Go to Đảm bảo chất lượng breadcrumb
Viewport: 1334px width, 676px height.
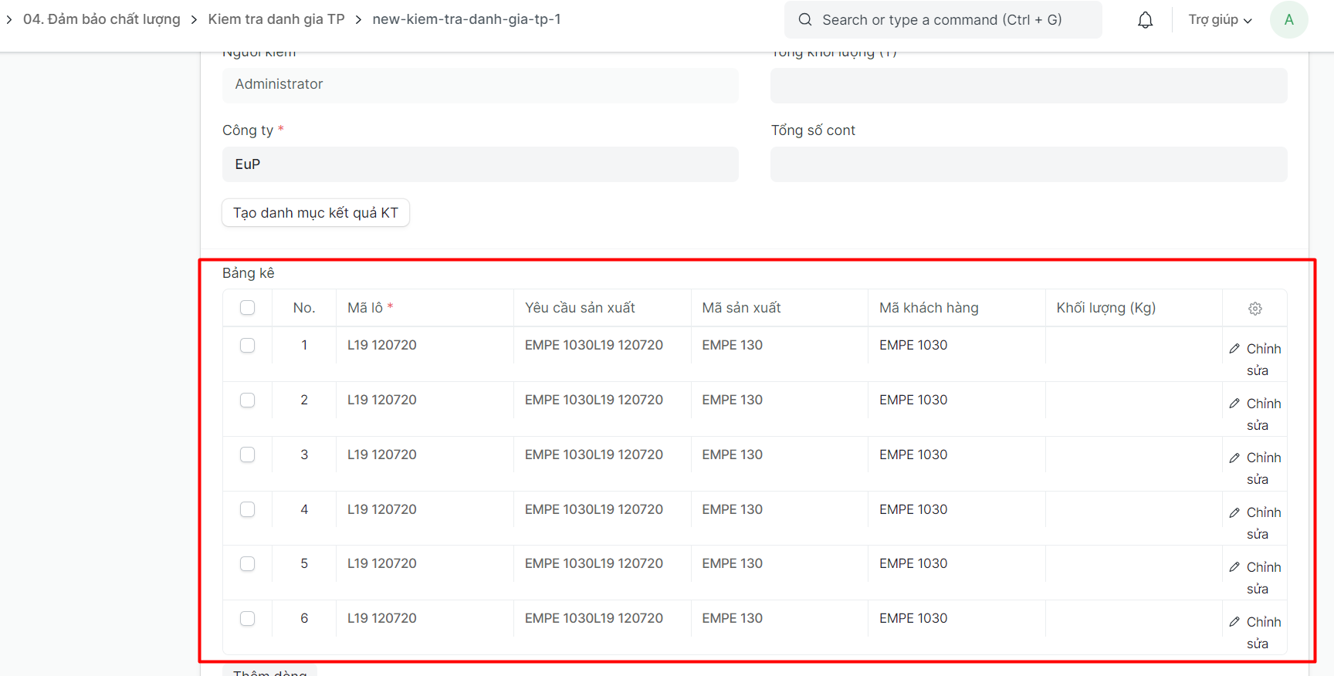[101, 19]
